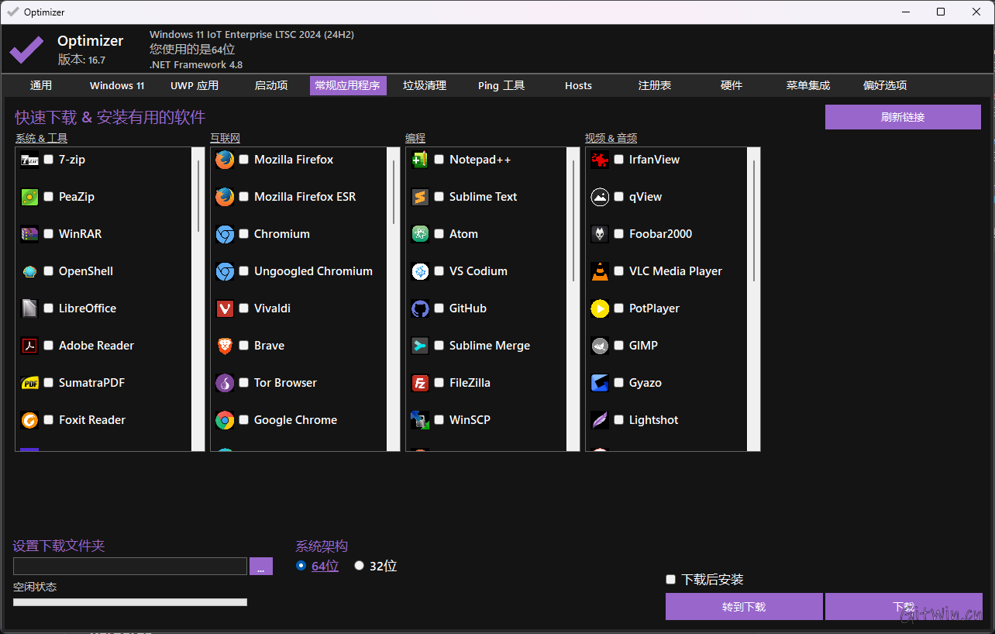
Task: Tick the Notepad++ checkbox
Action: 439,160
